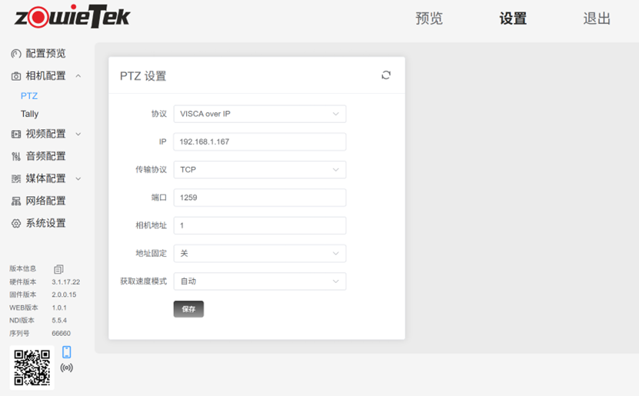The width and height of the screenshot is (639, 396).
Task: Click the ZowieTek logo
Action: tap(71, 17)
